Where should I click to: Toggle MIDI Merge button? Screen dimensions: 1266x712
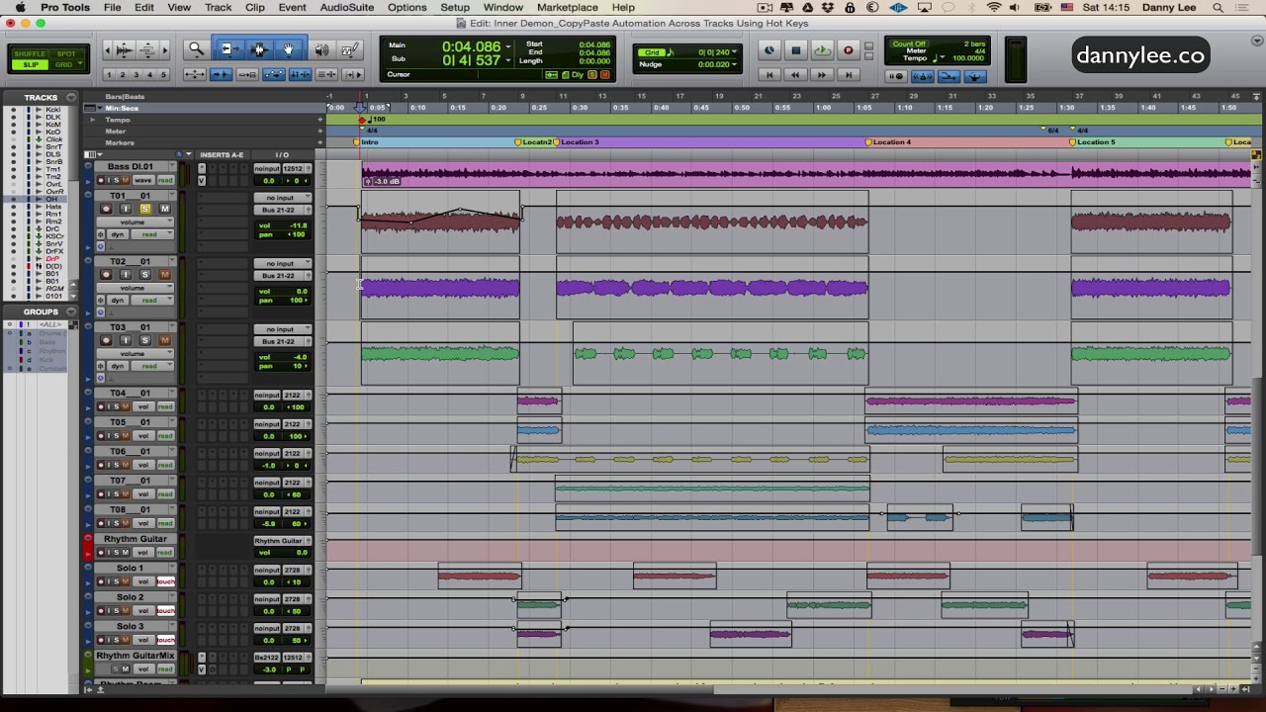948,76
